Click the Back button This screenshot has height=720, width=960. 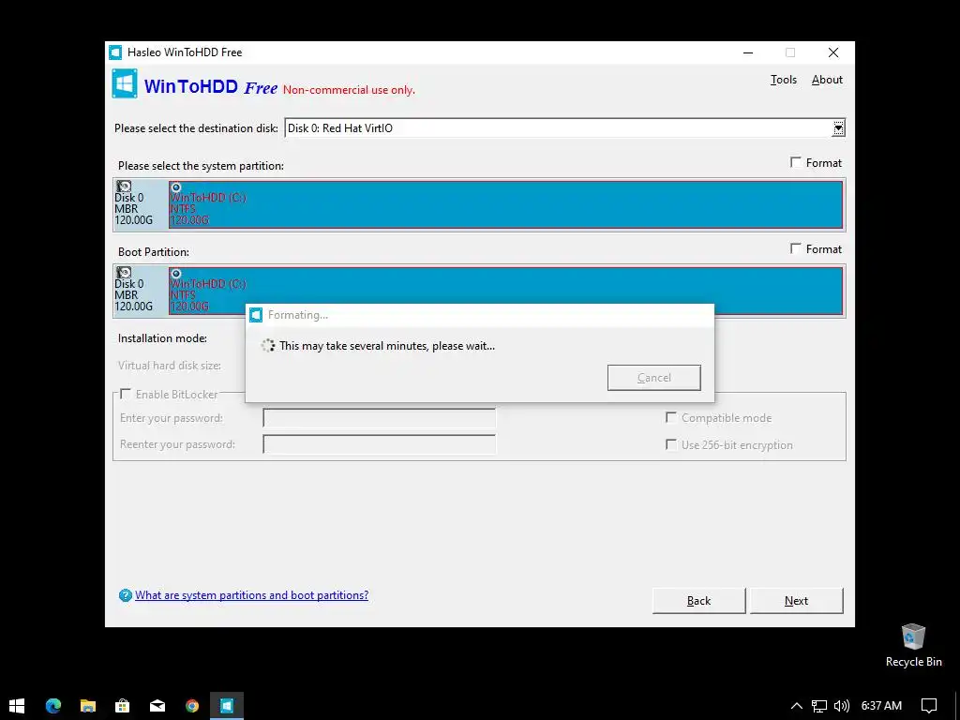point(698,601)
